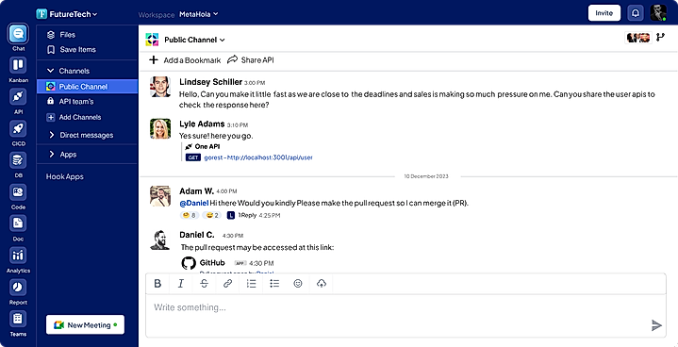The height and width of the screenshot is (347, 678).
Task: Click the reaction with count 8
Action: [190, 215]
